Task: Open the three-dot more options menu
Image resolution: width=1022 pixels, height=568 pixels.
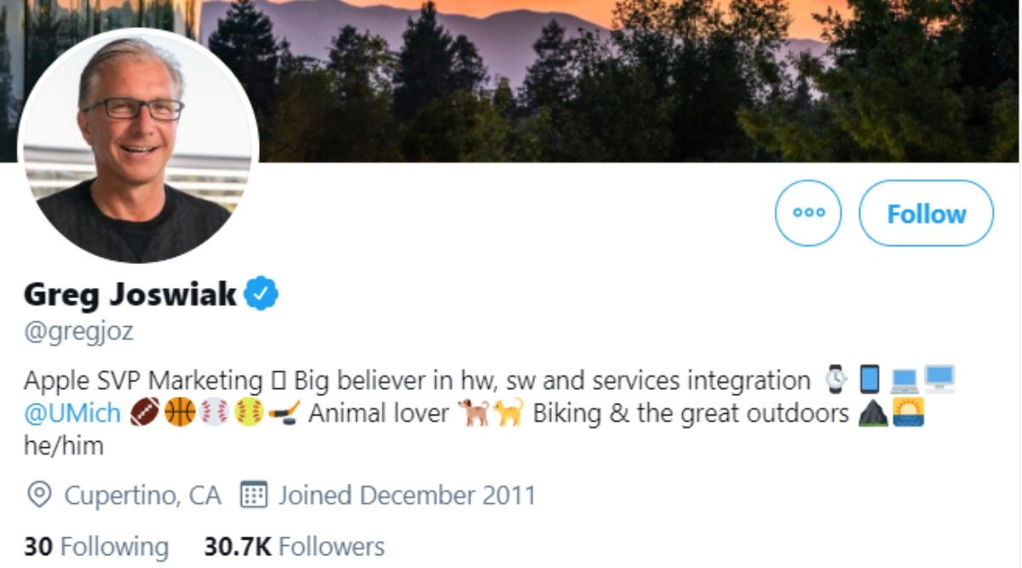Action: (807, 213)
